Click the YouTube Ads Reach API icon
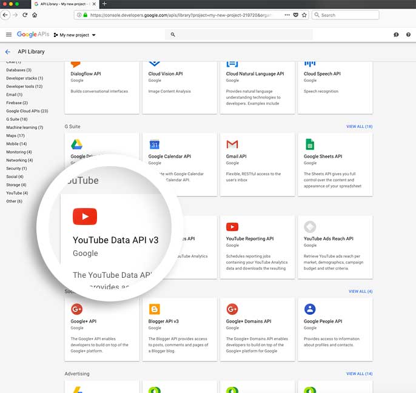This screenshot has height=393, width=416. [x=310, y=227]
